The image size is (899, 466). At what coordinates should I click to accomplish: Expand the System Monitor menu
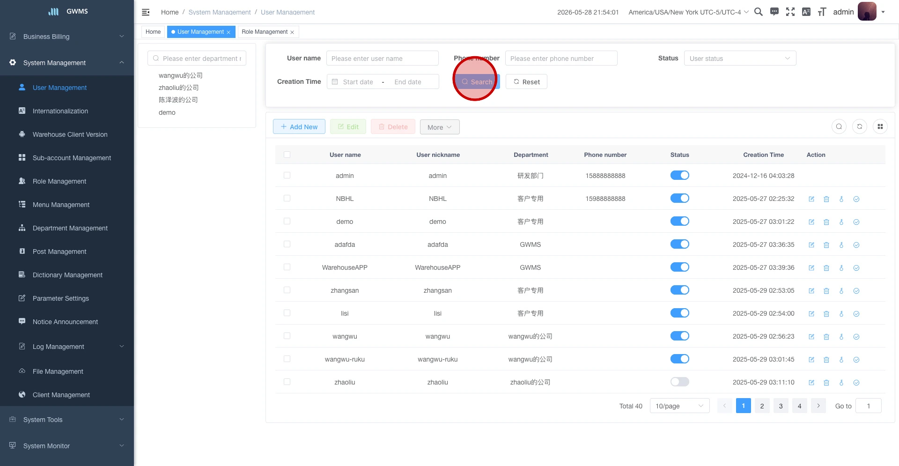tap(67, 446)
